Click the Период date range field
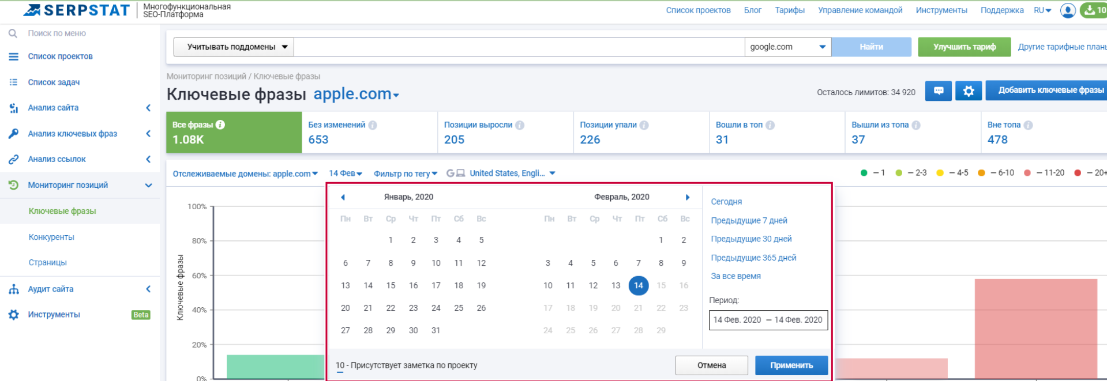The width and height of the screenshot is (1107, 381). (768, 320)
